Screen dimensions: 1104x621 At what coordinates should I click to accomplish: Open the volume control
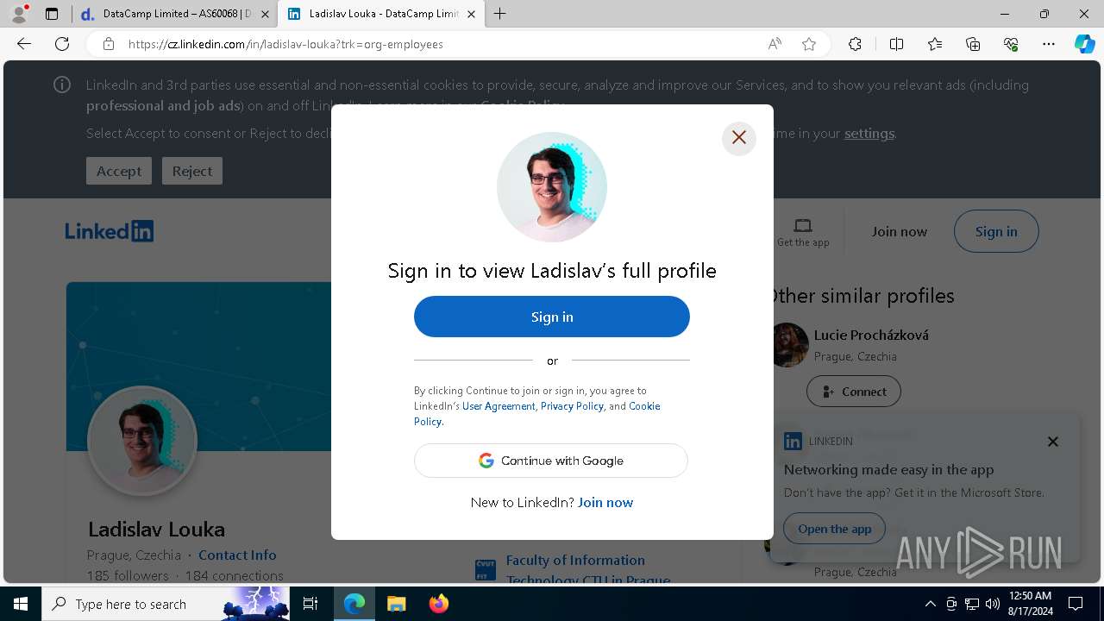[x=993, y=604]
